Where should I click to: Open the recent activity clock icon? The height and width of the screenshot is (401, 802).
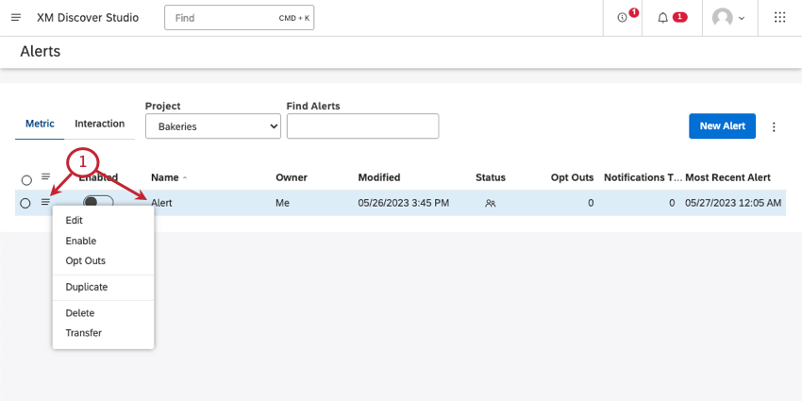(x=622, y=18)
